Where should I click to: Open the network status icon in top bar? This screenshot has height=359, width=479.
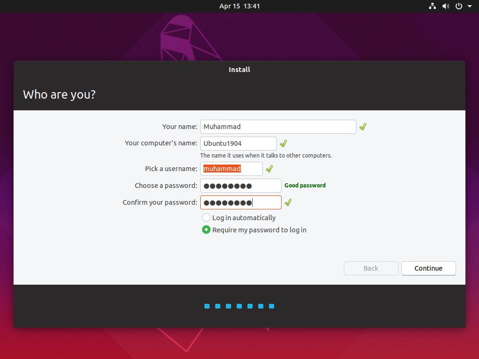coord(432,6)
